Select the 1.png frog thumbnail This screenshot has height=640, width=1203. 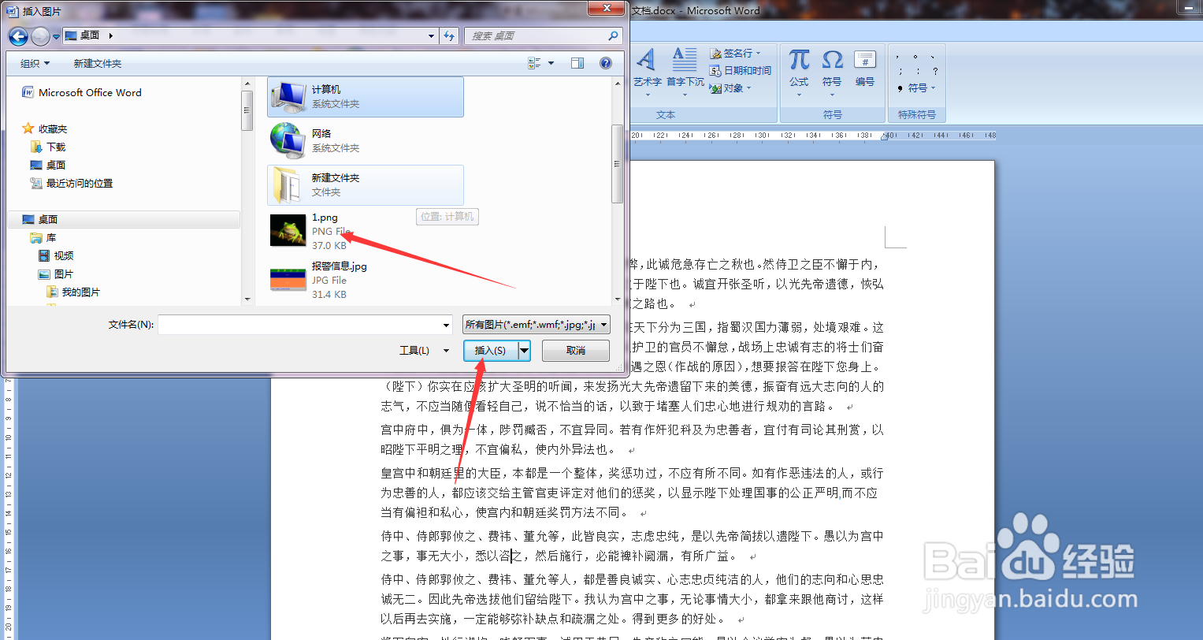tap(288, 231)
